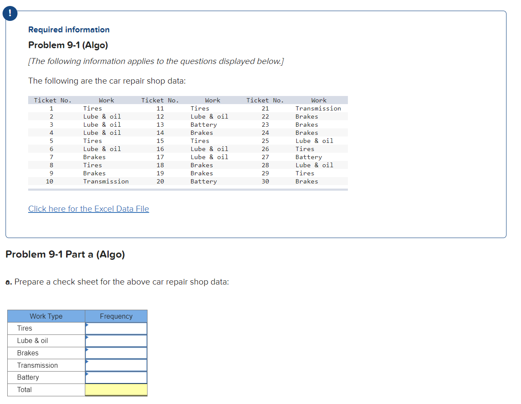Click the blue exclamation alert icon
521x404 pixels.
pyautogui.click(x=9, y=13)
